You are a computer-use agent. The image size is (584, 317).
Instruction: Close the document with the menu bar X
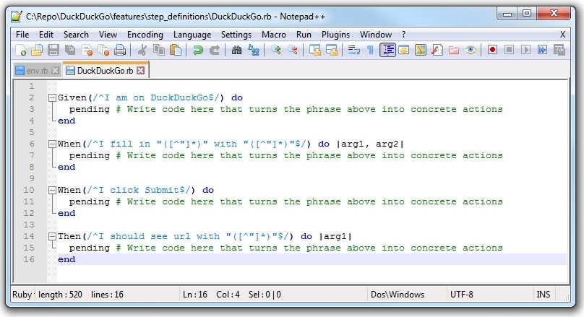563,35
